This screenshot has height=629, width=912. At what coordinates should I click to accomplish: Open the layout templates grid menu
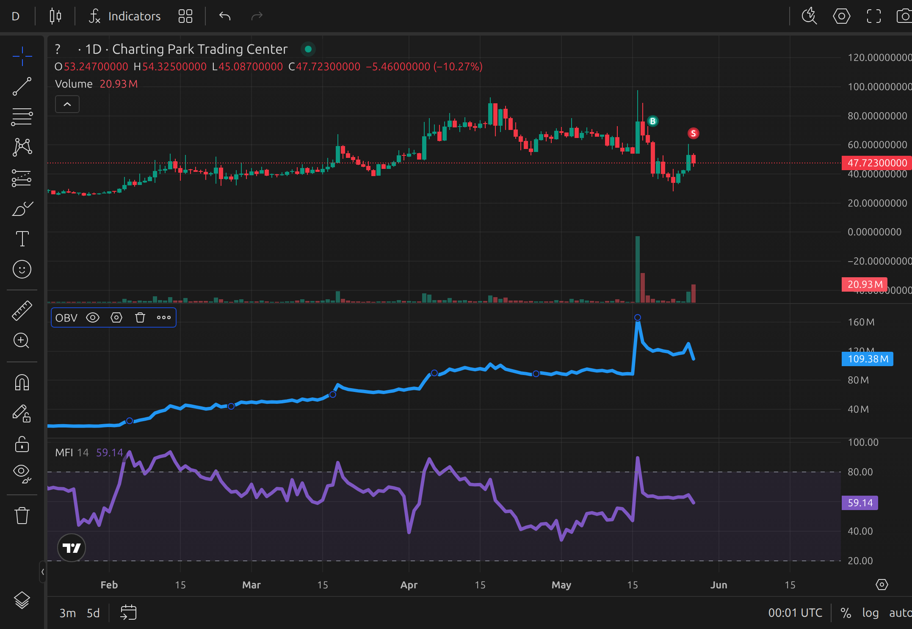tap(185, 16)
